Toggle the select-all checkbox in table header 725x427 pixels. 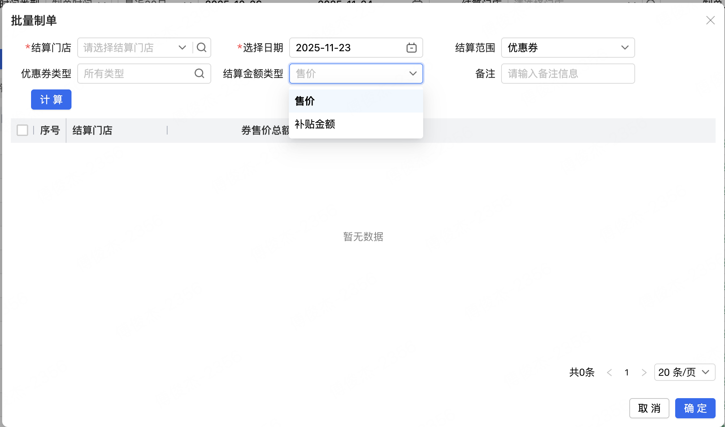point(22,130)
